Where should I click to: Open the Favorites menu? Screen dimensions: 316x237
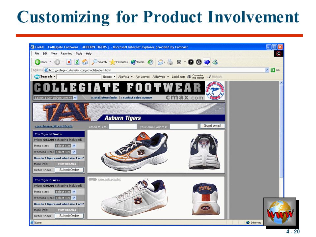pyautogui.click(x=66, y=54)
